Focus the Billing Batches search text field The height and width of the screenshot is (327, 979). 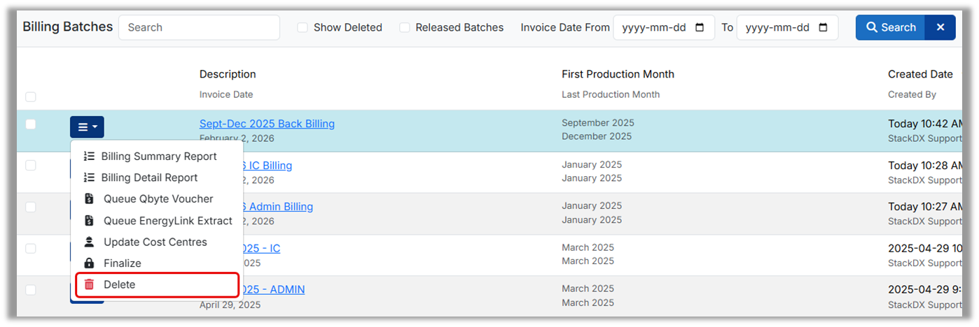[199, 27]
